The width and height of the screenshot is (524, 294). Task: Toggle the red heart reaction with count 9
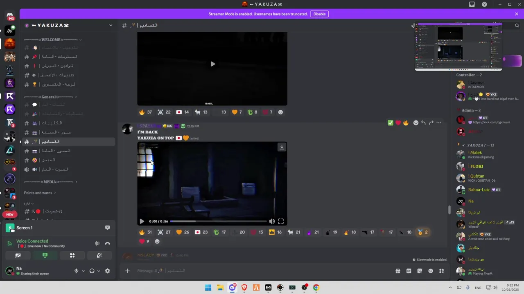pyautogui.click(x=145, y=241)
